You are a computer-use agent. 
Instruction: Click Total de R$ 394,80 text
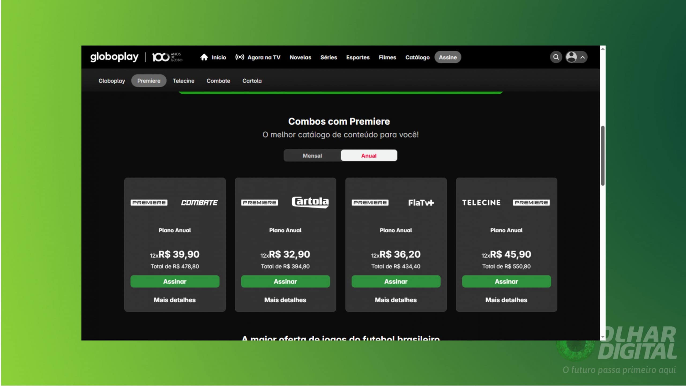pos(285,266)
